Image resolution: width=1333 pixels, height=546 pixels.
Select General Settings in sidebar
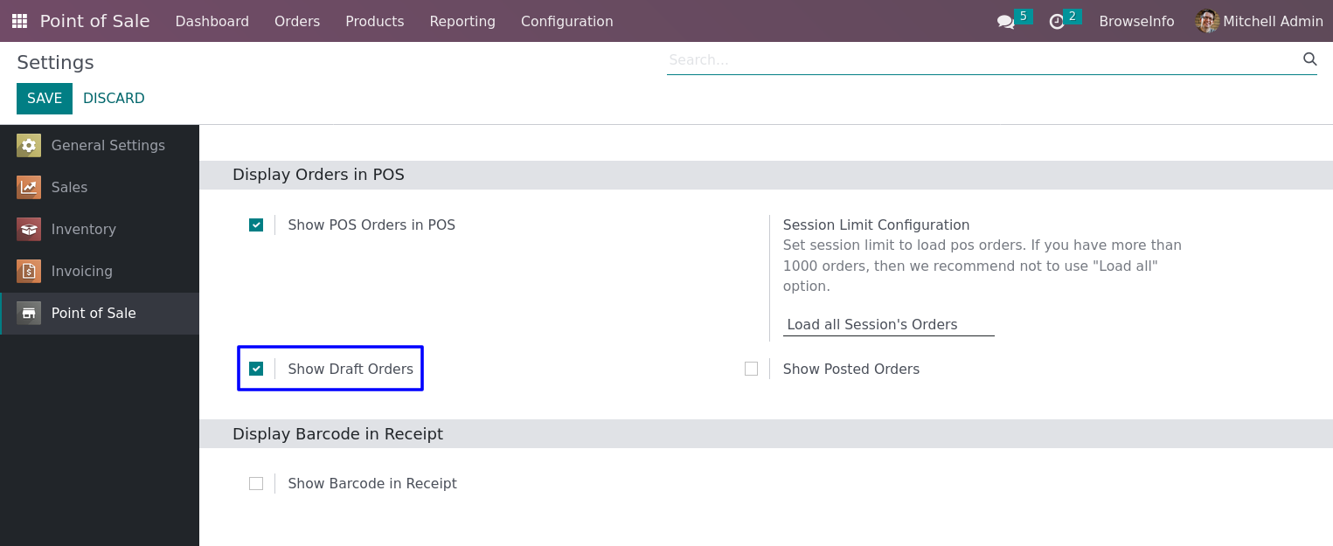pos(100,146)
